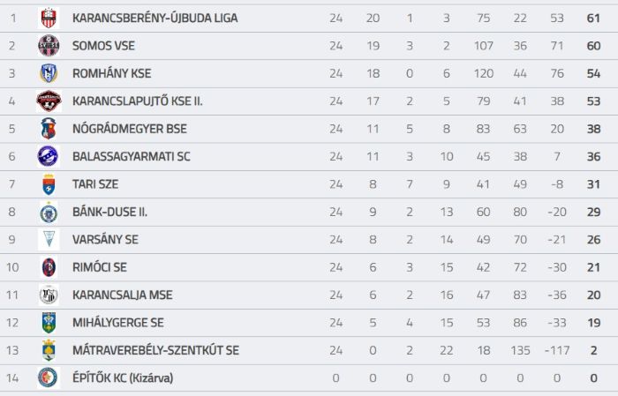Image resolution: width=618 pixels, height=396 pixels.
Task: Click the Romhány KSE shield crest
Action: tap(49, 73)
